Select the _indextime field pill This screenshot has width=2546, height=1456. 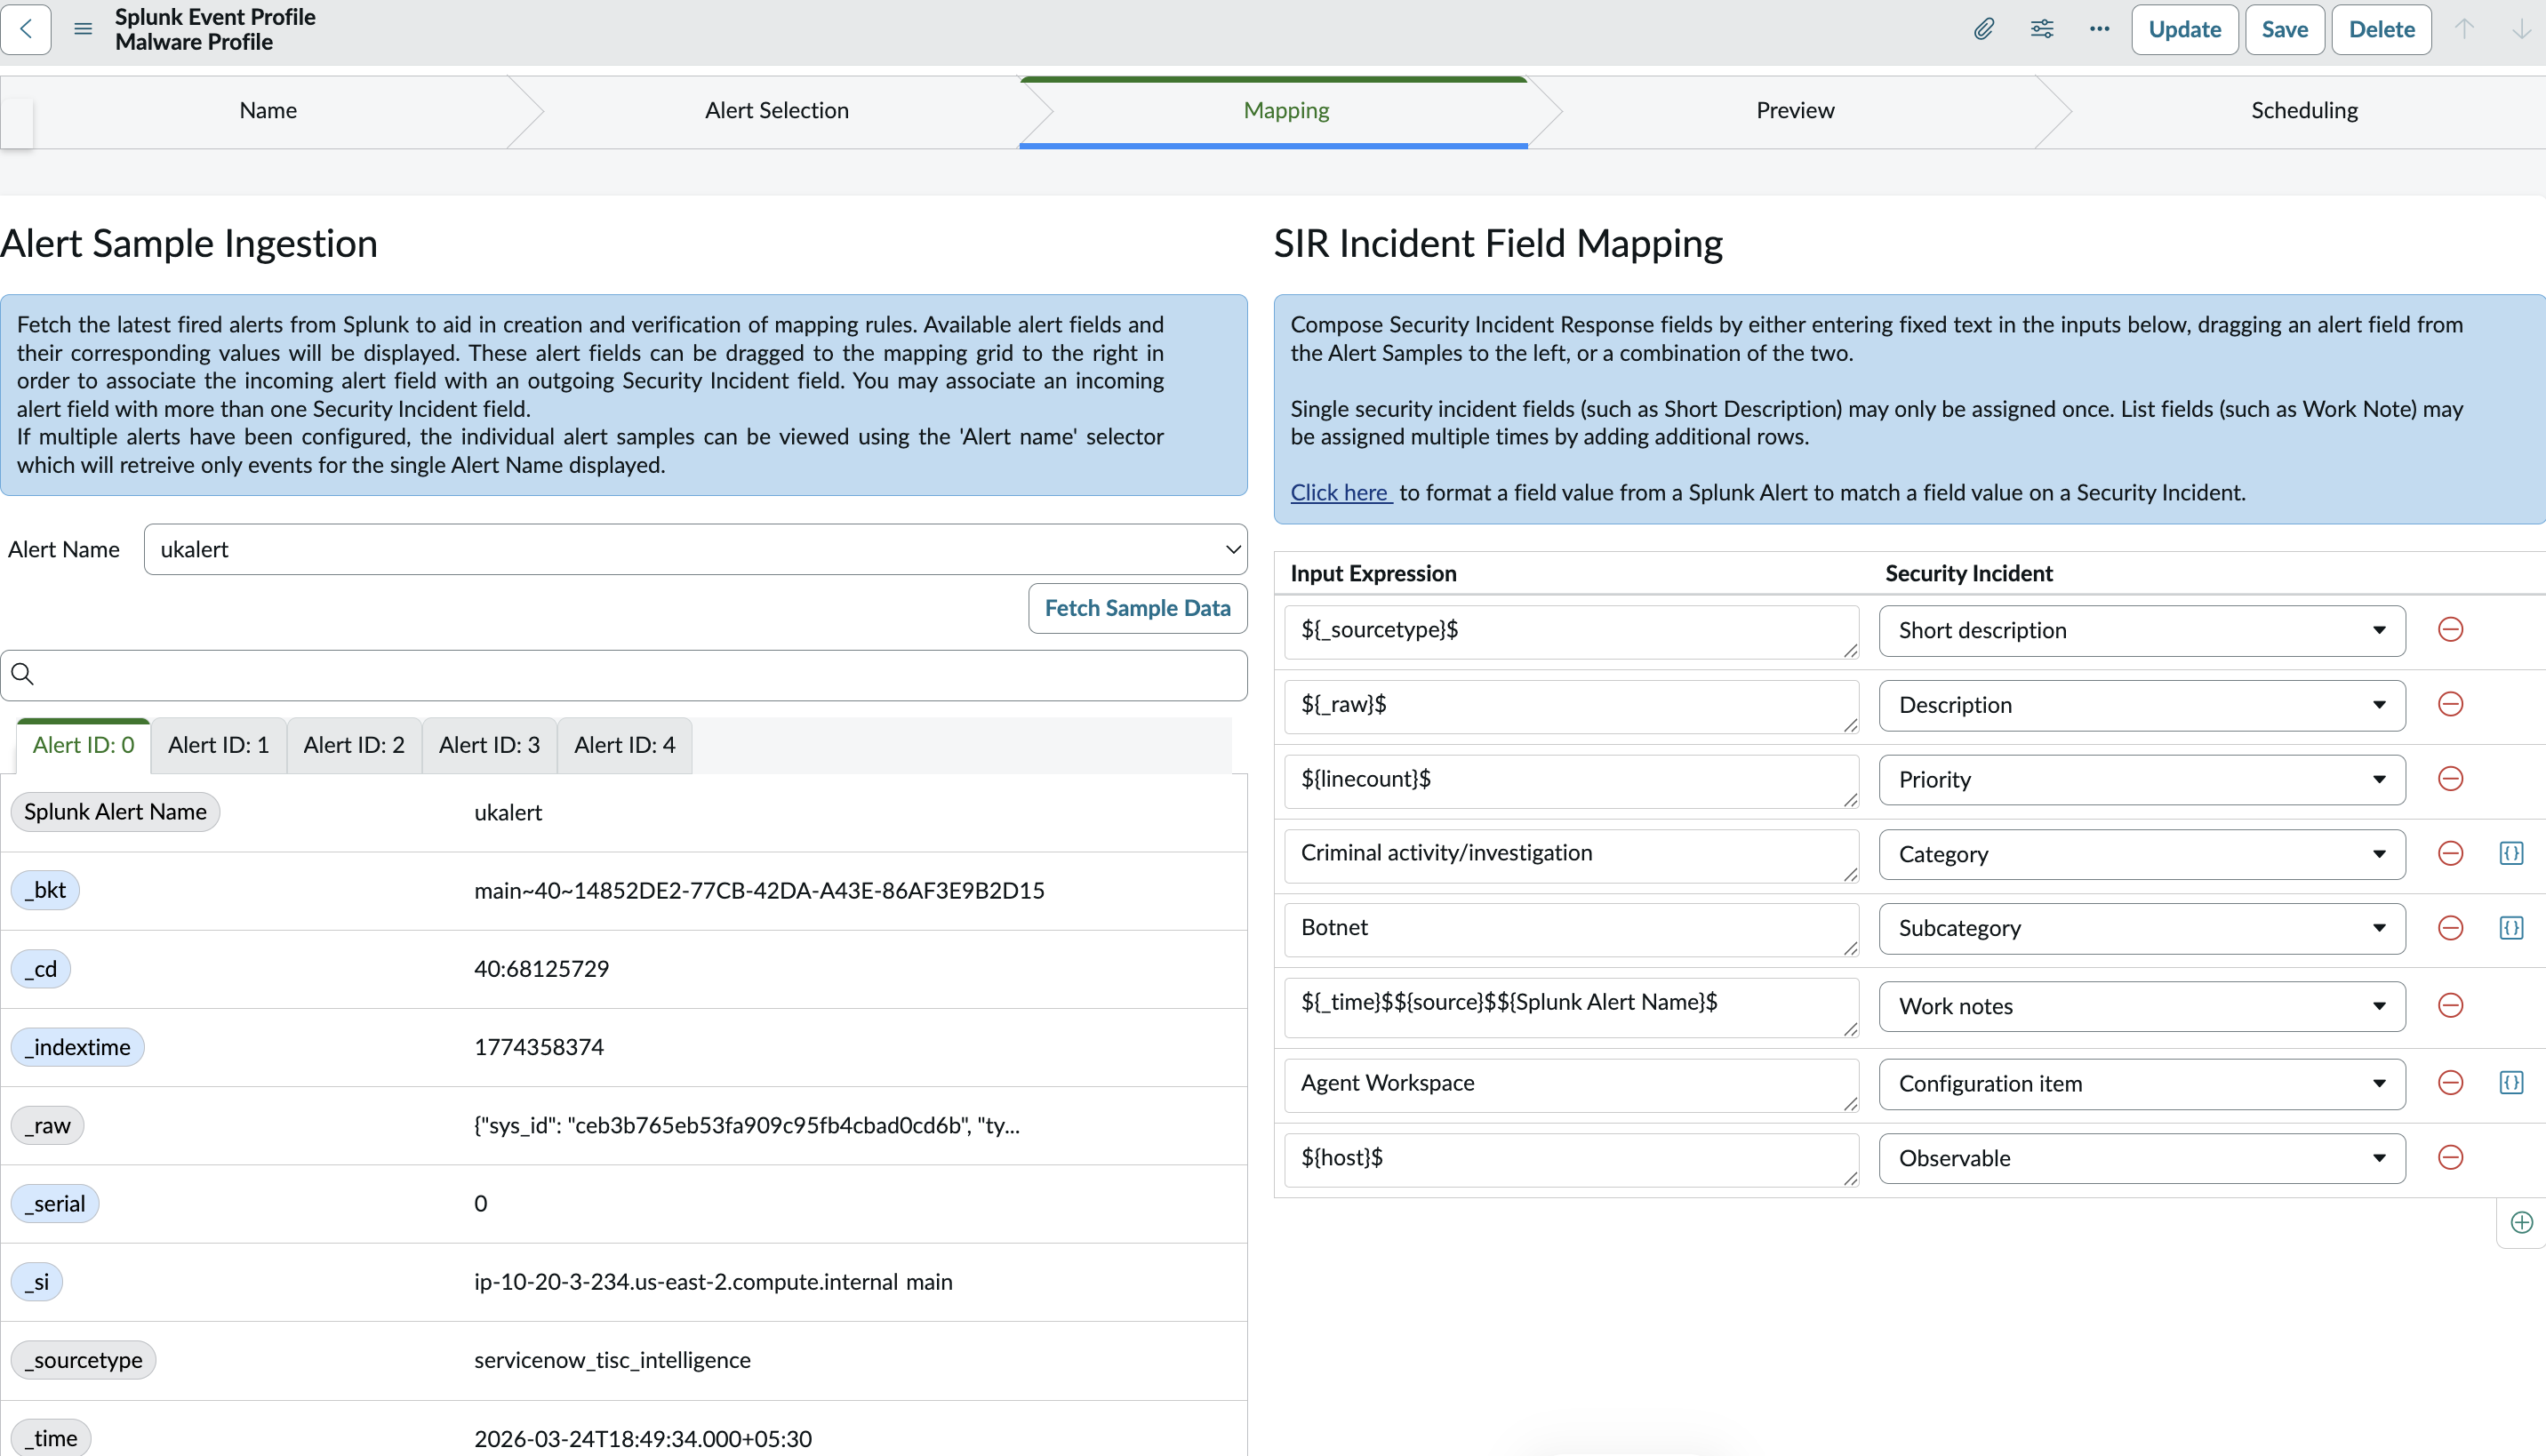click(x=78, y=1047)
